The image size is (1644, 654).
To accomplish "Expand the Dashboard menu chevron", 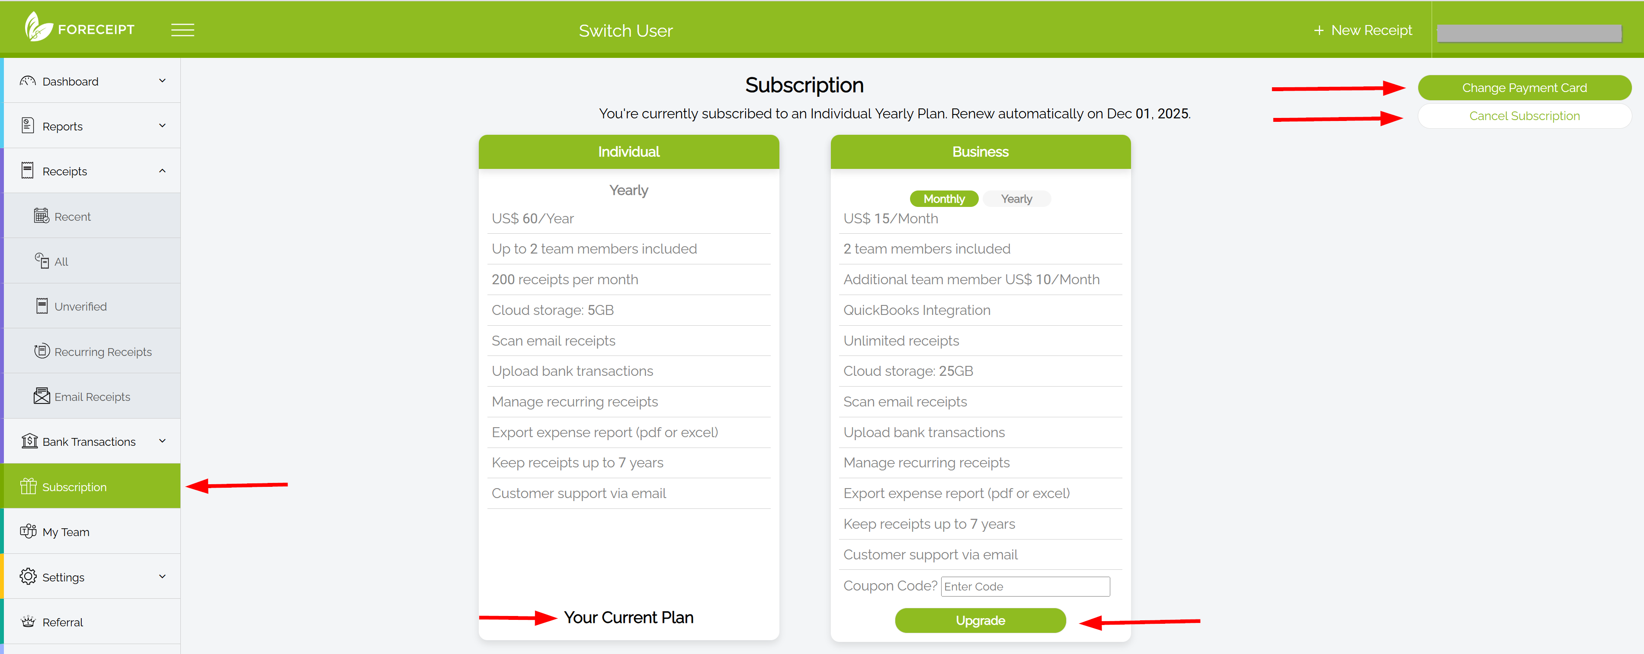I will pyautogui.click(x=162, y=81).
